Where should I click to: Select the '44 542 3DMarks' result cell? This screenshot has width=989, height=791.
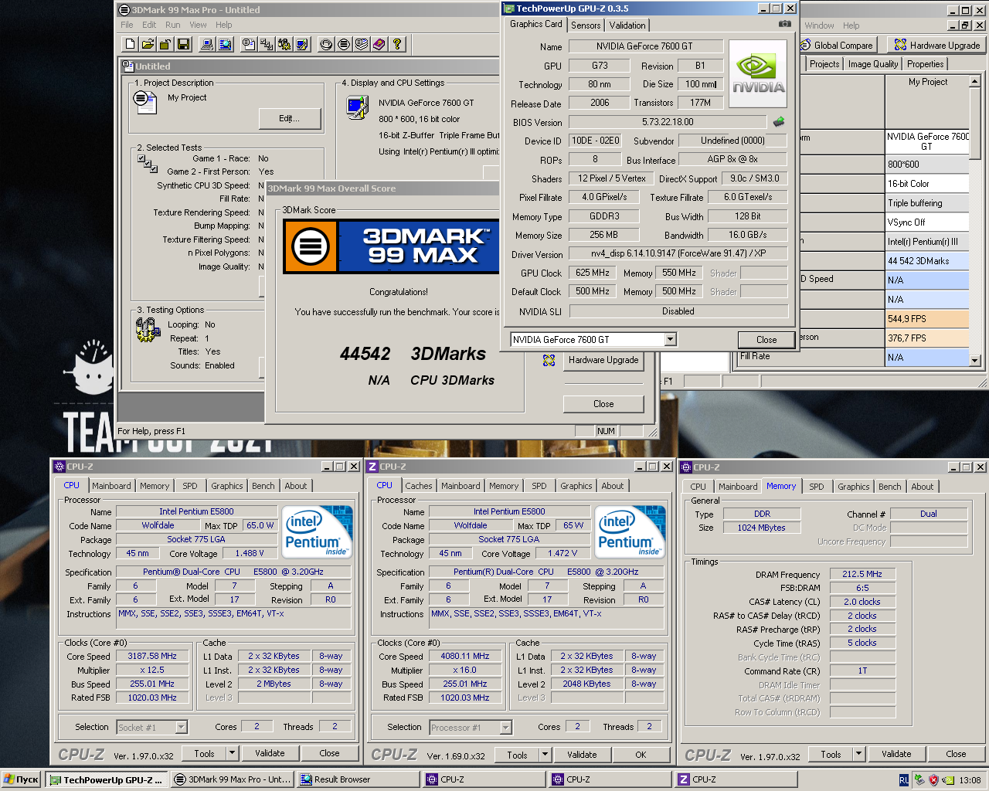927,261
